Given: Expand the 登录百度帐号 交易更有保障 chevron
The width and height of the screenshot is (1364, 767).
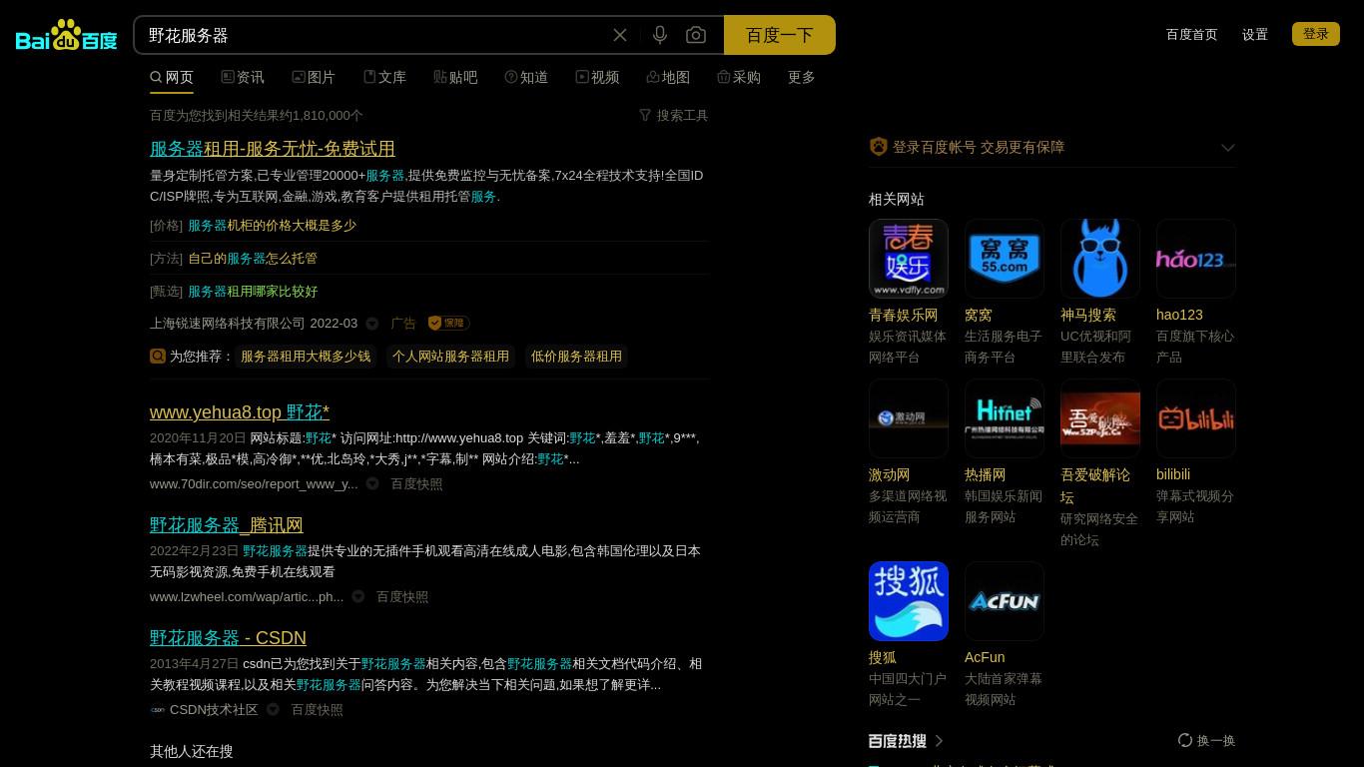Looking at the screenshot, I should [x=1228, y=148].
